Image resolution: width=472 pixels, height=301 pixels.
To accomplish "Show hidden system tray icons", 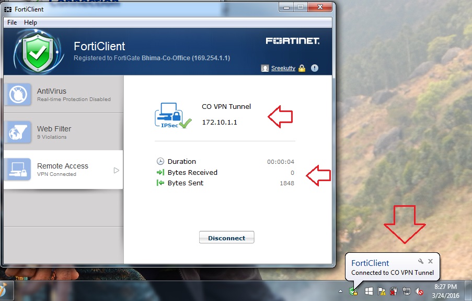I will (340, 292).
